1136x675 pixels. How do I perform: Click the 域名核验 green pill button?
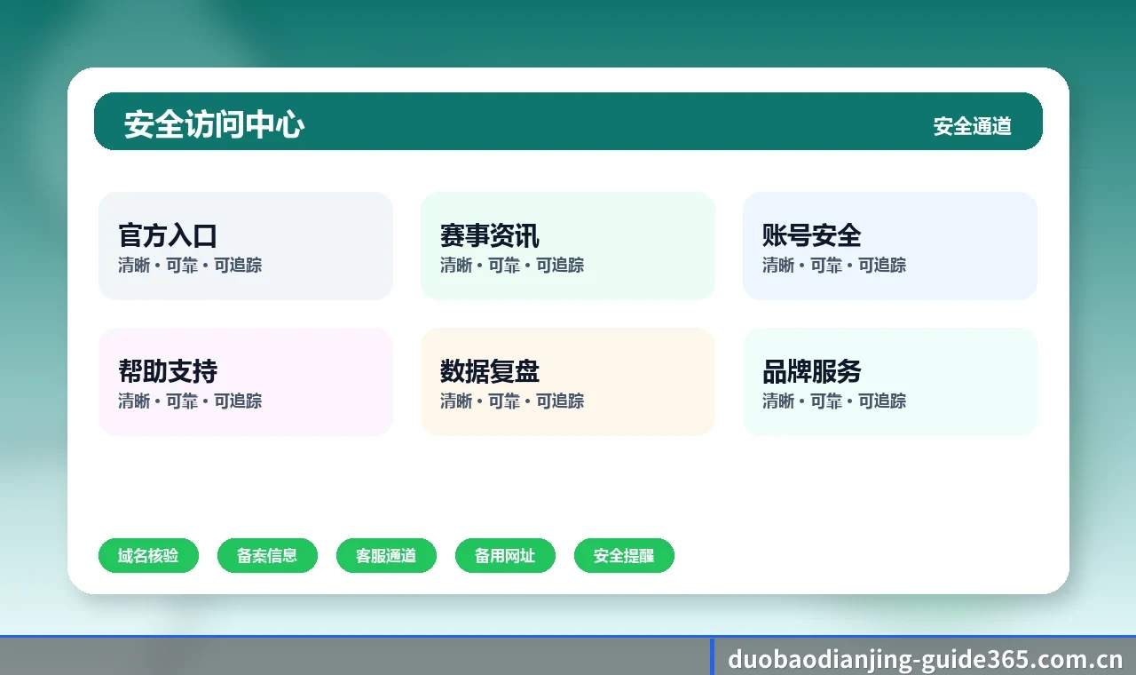[148, 556]
